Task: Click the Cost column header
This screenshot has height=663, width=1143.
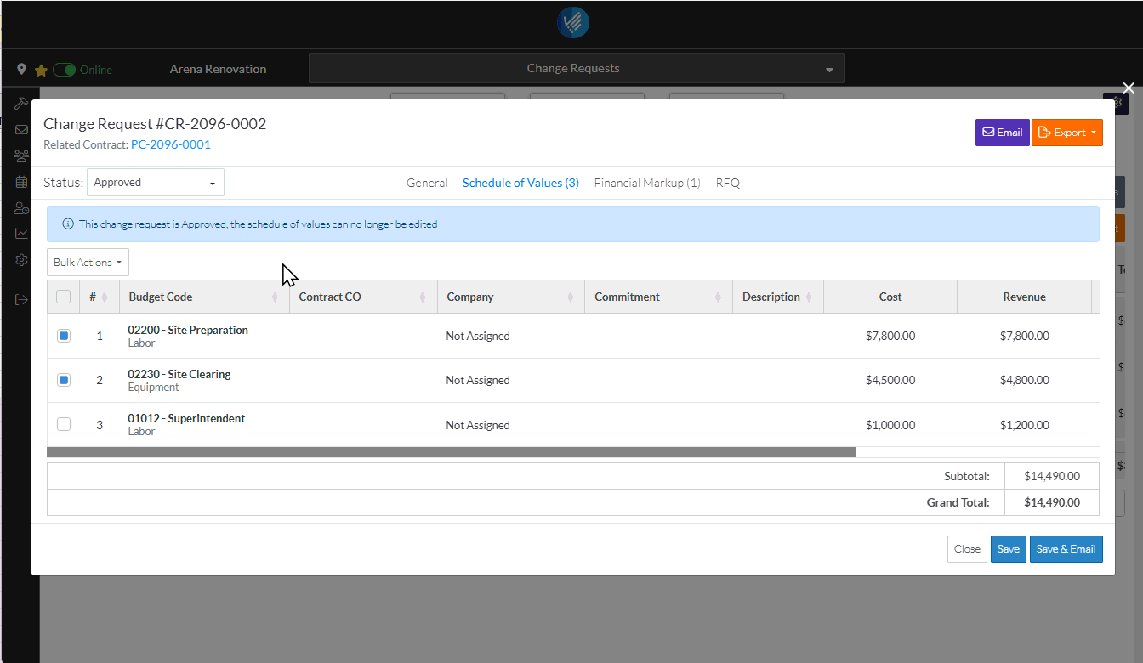Action: (x=890, y=297)
